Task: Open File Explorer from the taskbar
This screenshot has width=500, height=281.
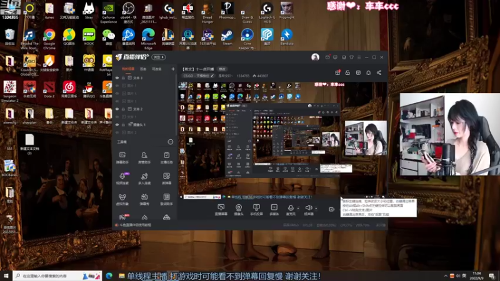Action: [x=121, y=276]
